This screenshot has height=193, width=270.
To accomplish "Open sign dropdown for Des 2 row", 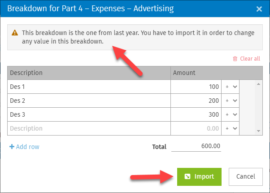I will [231, 101].
